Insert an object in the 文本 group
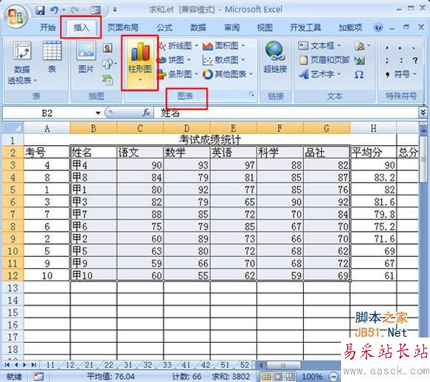430x382 pixels. 360,60
